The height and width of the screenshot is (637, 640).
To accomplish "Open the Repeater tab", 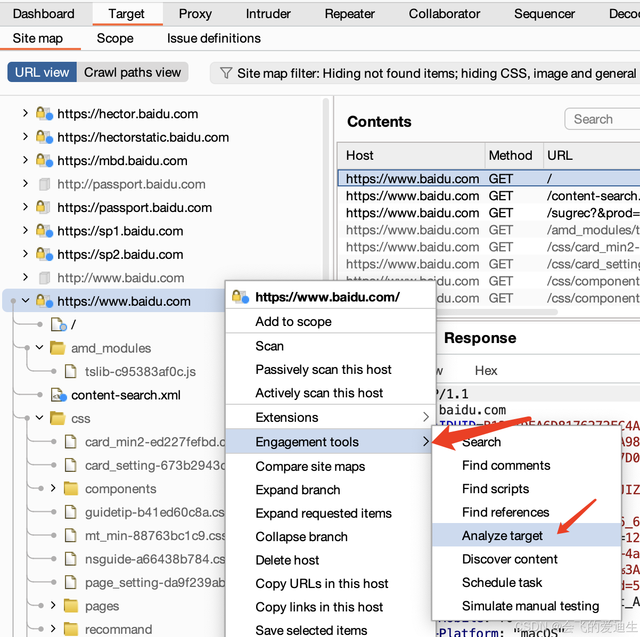I will click(350, 14).
